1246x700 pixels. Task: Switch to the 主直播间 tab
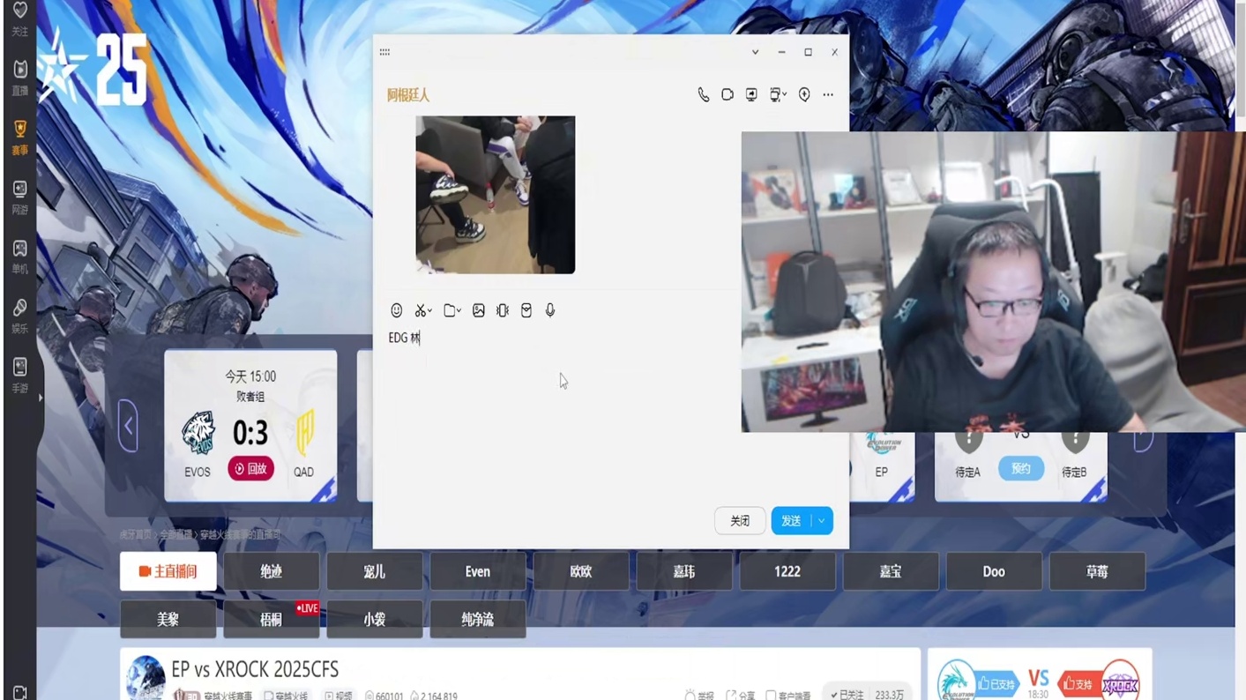tap(168, 571)
